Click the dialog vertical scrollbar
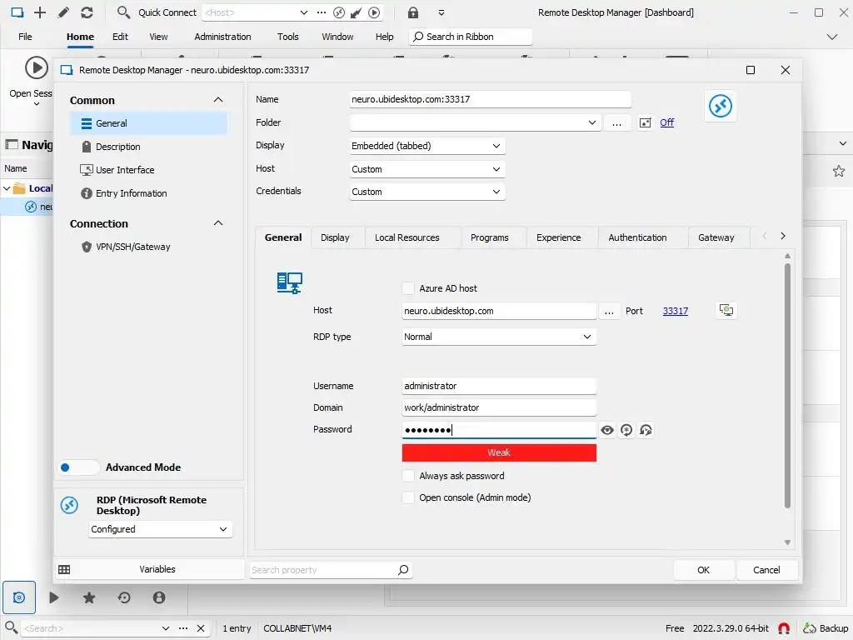 click(787, 385)
